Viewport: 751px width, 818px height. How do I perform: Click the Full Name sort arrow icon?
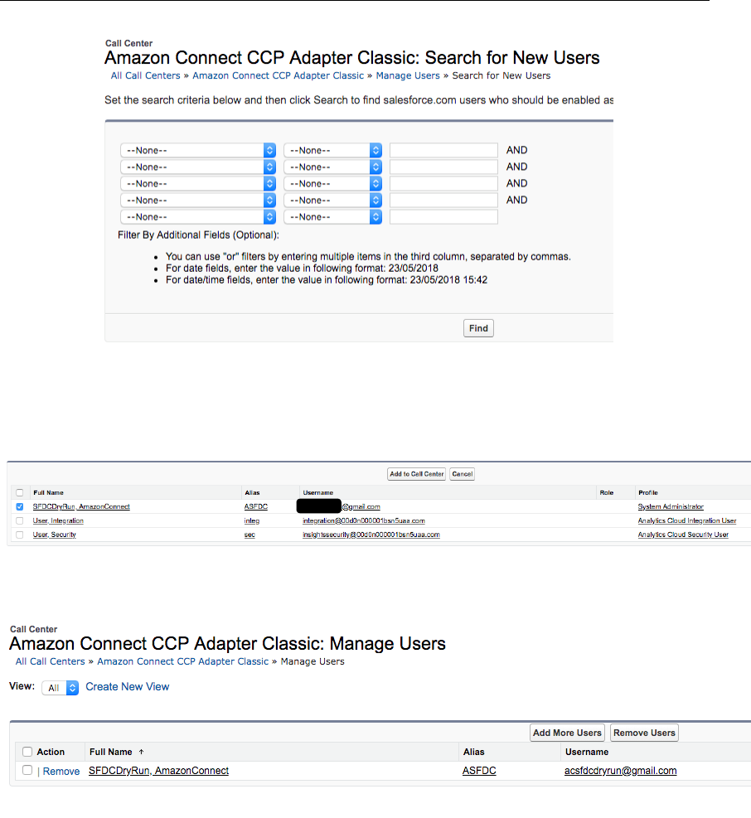(x=141, y=752)
